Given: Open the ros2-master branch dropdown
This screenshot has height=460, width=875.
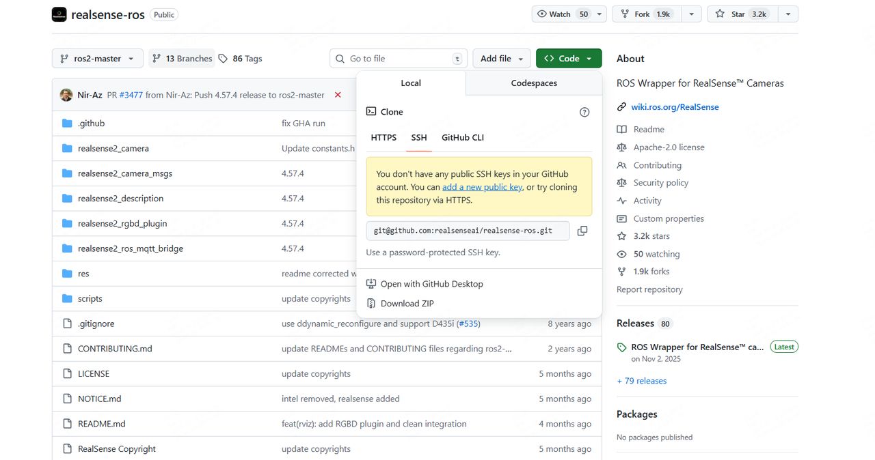Looking at the screenshot, I should coord(98,59).
